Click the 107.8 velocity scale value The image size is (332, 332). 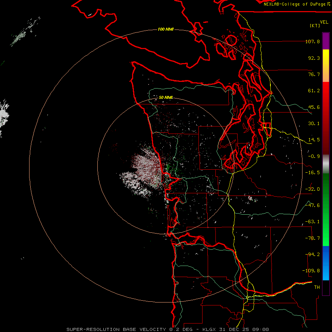312,41
